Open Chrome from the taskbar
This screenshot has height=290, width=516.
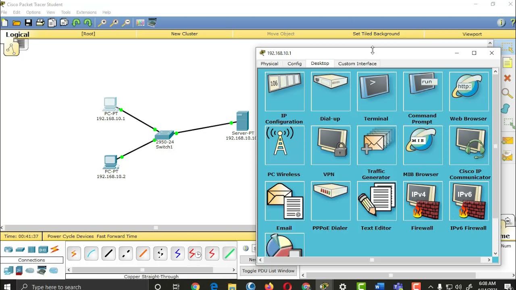[195, 287]
